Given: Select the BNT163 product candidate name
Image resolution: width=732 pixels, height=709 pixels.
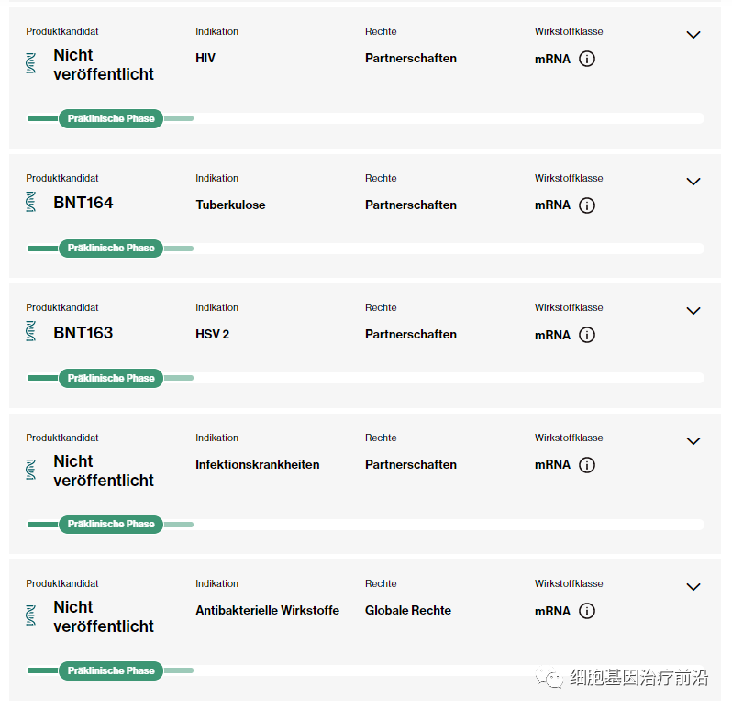Looking at the screenshot, I should point(83,333).
